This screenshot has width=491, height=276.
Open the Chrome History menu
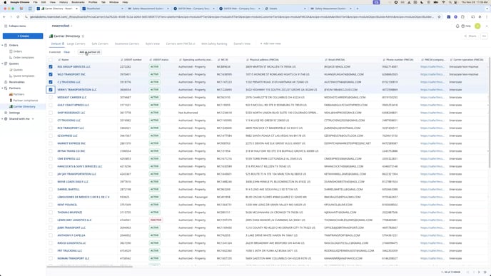(x=64, y=2)
